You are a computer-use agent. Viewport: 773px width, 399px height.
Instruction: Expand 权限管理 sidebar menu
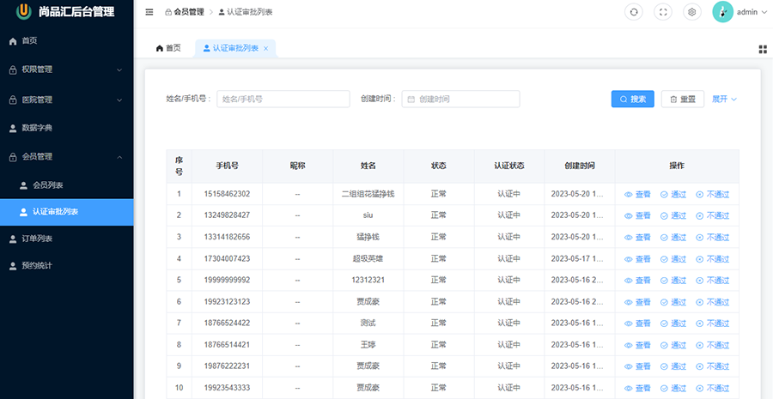[66, 70]
